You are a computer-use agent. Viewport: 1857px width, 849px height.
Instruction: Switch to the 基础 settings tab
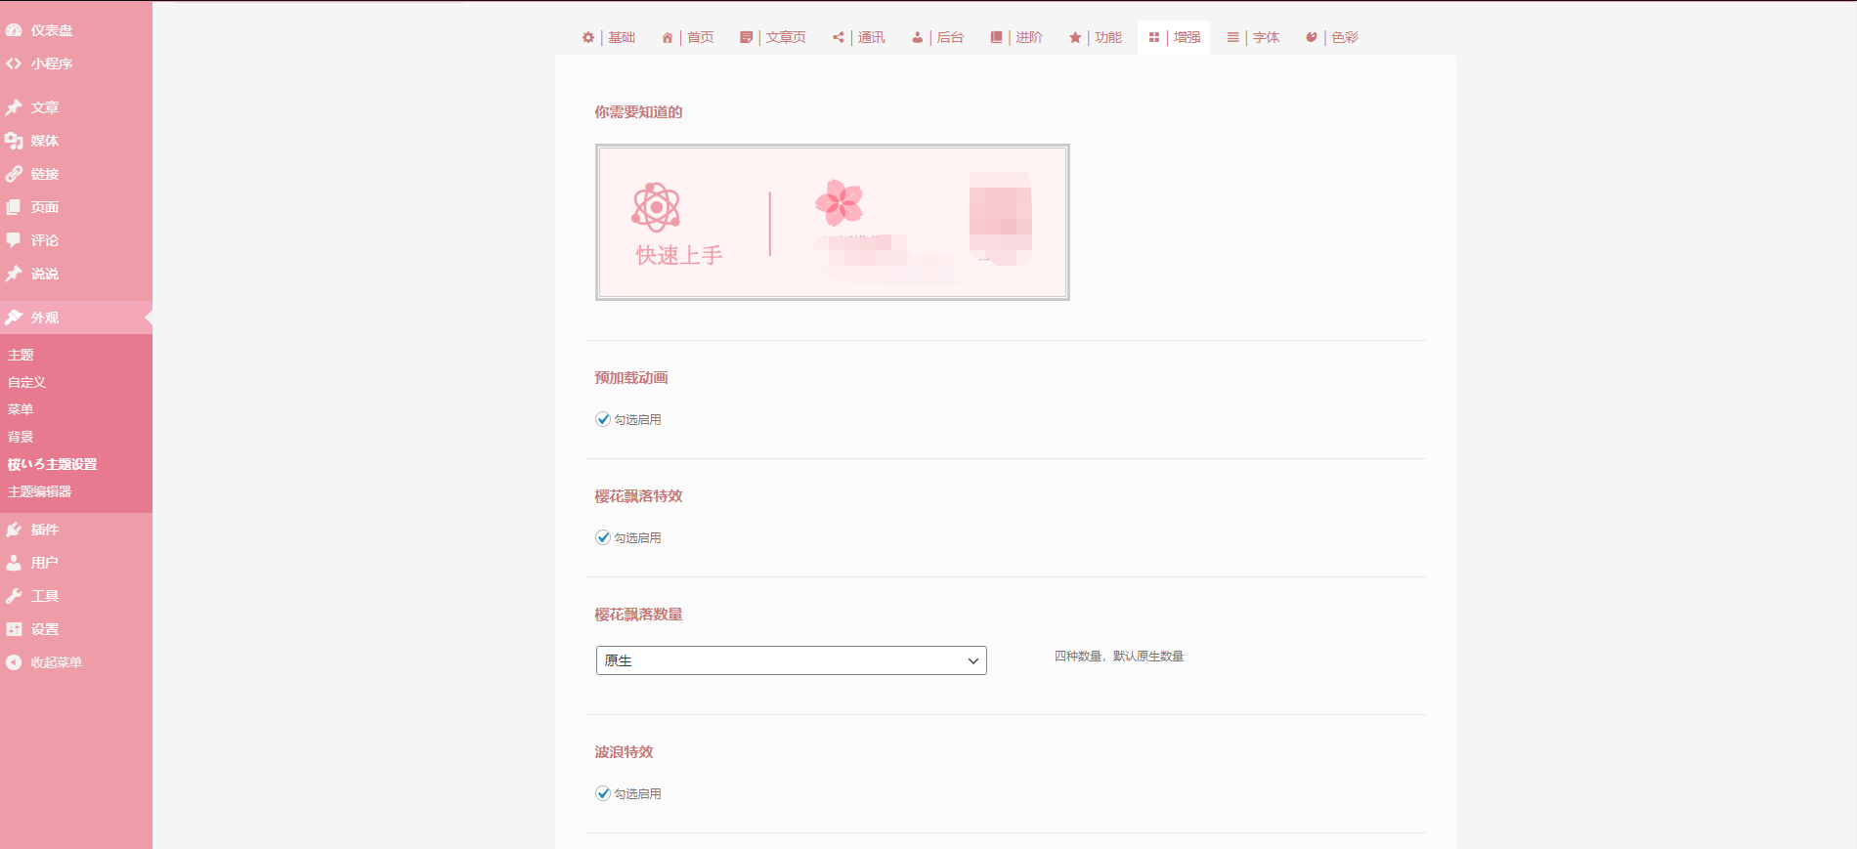point(609,37)
